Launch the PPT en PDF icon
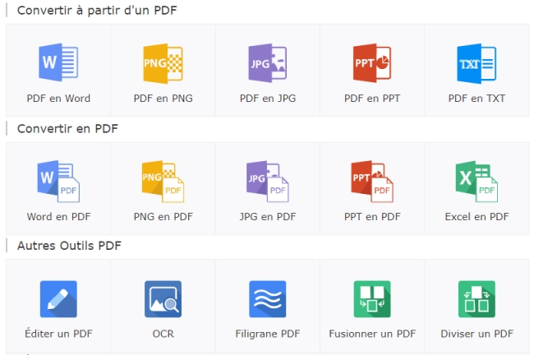Screen dimensions: 534x355 click(372, 182)
